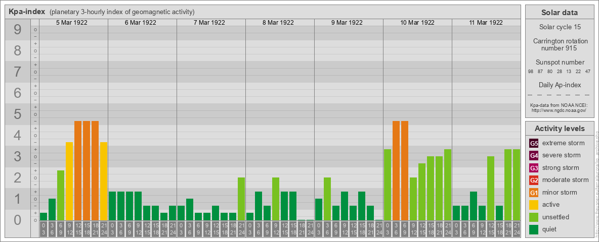Viewport: 599px width, 242px height.
Task: Click the 11 Mar 21-24 light green bar
Action: click(517, 185)
